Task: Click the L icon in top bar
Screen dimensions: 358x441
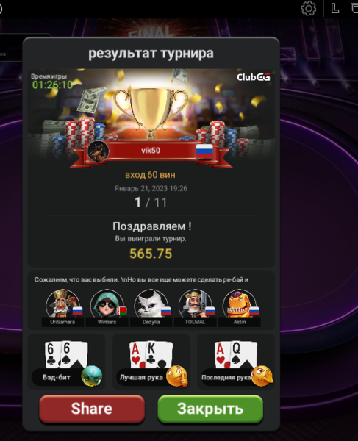Action: point(335,8)
